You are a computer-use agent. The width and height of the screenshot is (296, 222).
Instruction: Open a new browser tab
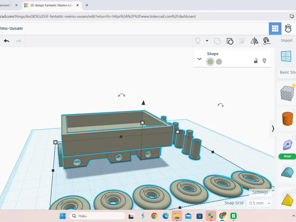(87, 5)
